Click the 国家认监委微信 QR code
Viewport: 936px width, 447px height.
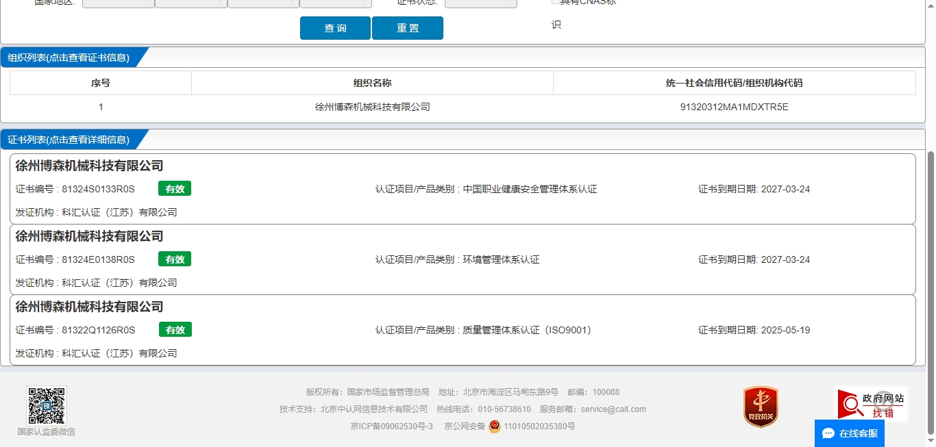point(47,405)
